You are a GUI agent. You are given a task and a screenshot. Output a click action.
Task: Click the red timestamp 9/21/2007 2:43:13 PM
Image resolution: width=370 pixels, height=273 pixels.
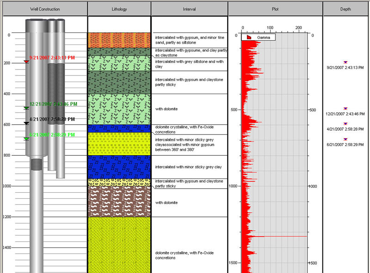52,58
